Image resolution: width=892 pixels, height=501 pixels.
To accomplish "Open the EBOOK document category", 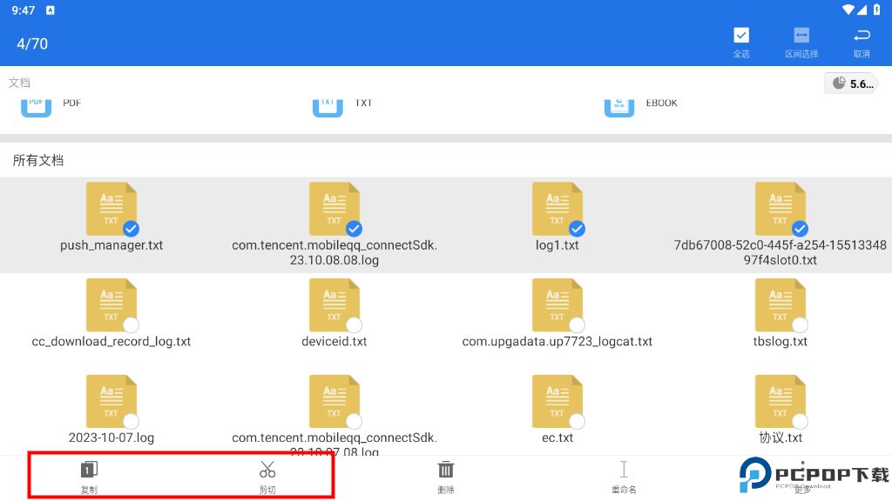I will tap(619, 104).
